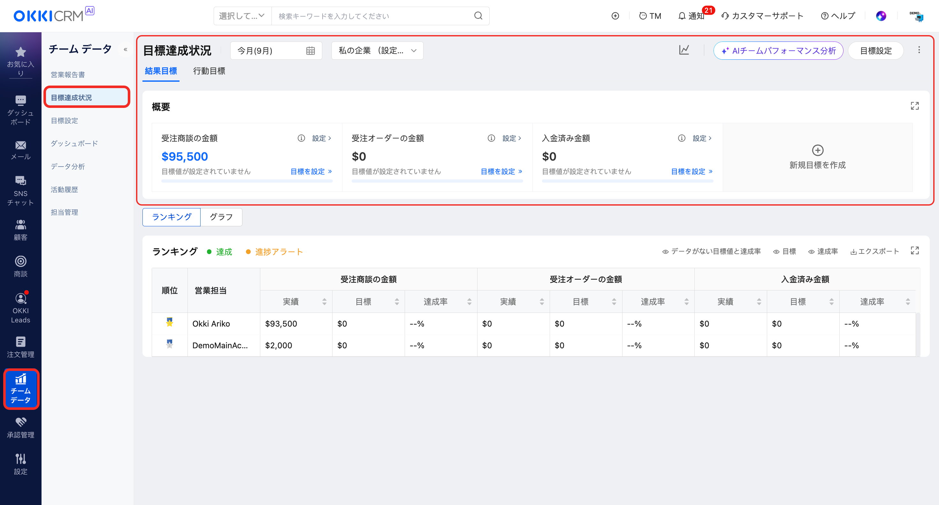Click the 商談 target icon
The height and width of the screenshot is (505, 939).
click(x=20, y=261)
